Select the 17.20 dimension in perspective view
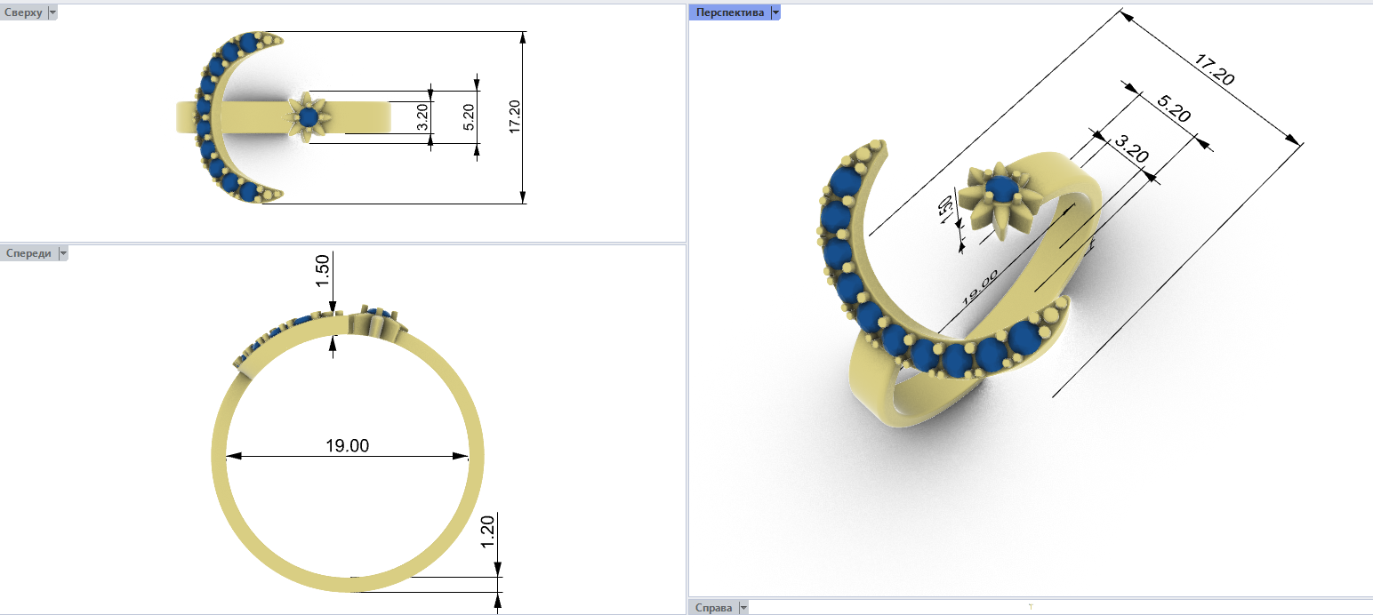 [1214, 71]
